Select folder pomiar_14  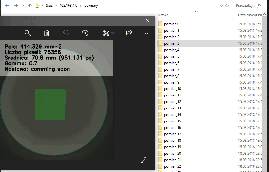click(172, 115)
